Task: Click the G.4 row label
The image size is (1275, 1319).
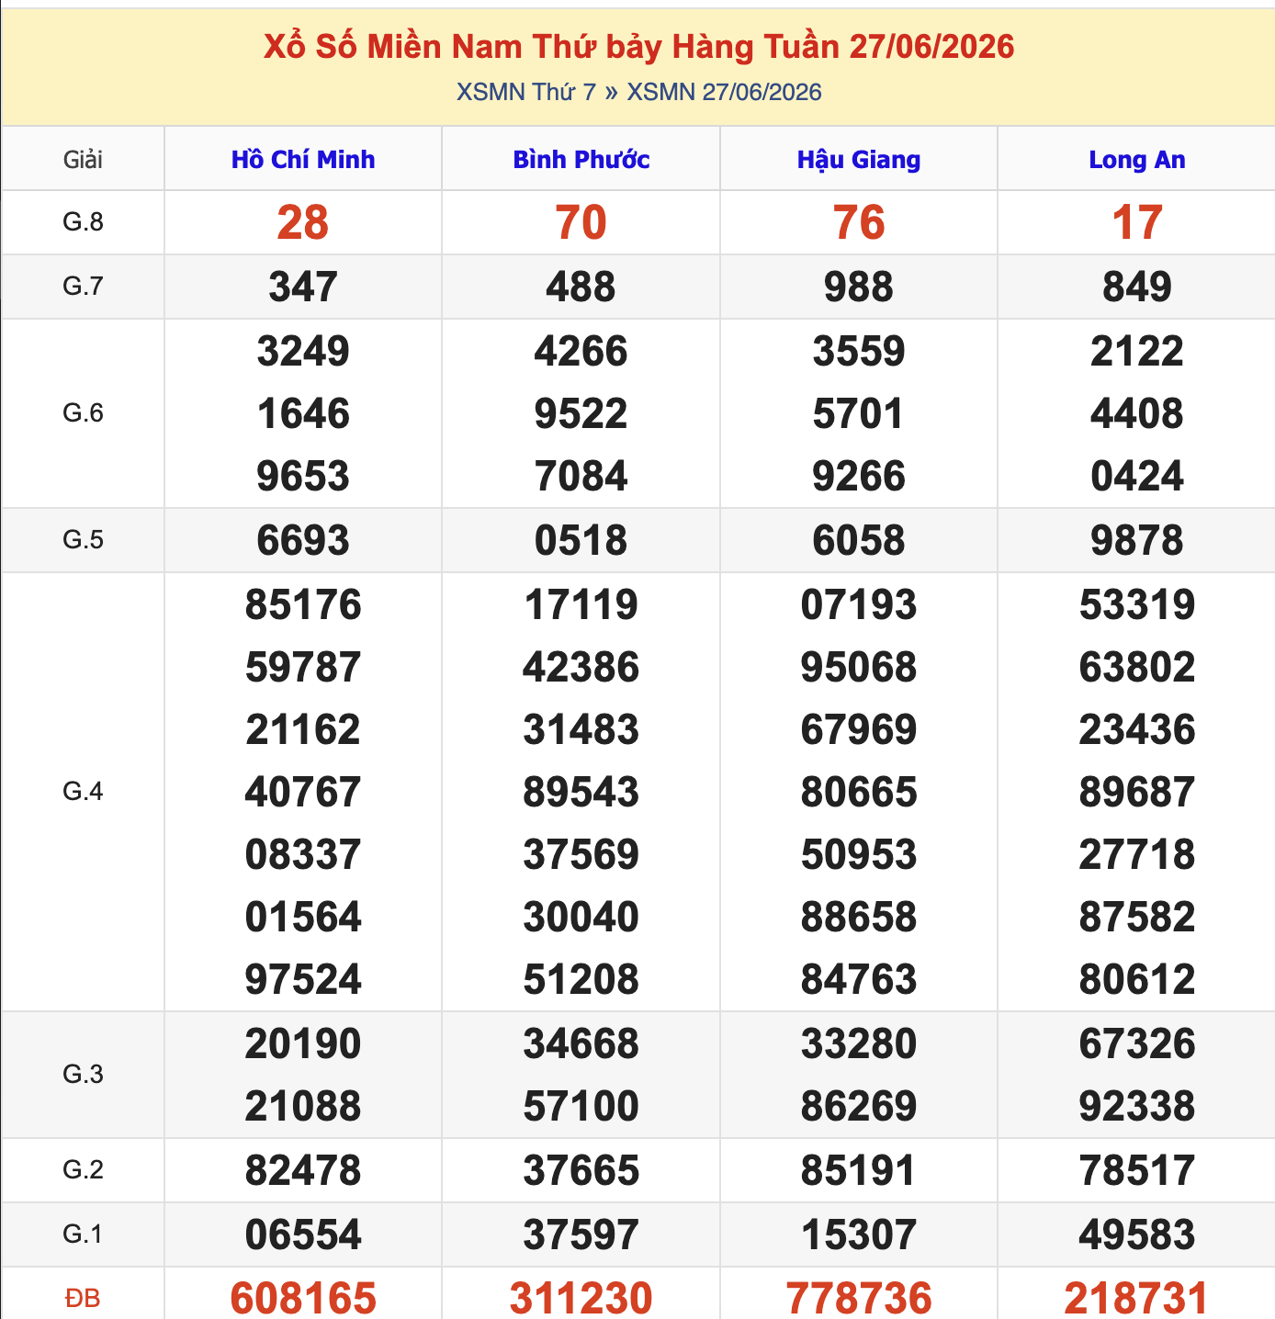Action: click(83, 792)
